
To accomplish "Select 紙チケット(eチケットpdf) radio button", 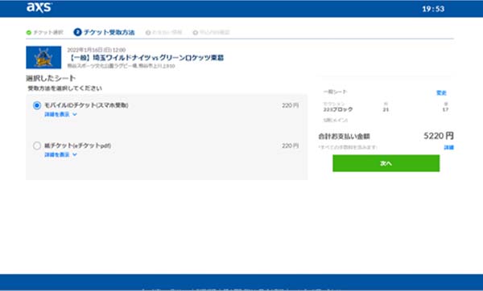I will point(37,145).
